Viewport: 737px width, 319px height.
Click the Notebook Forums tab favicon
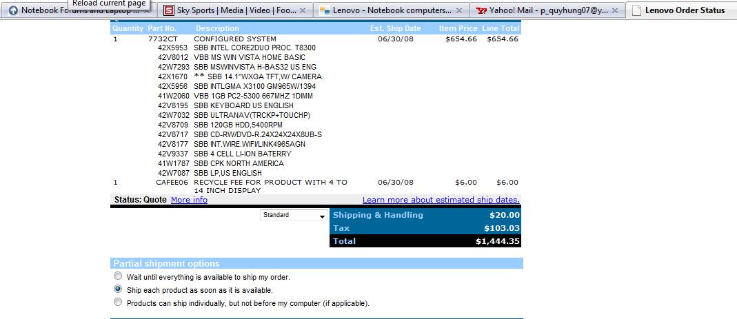pos(13,10)
